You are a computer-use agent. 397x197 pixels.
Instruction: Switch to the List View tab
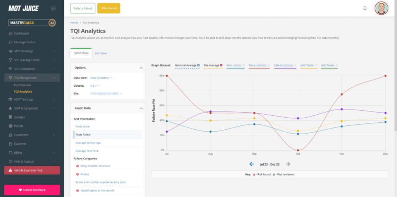click(x=100, y=53)
